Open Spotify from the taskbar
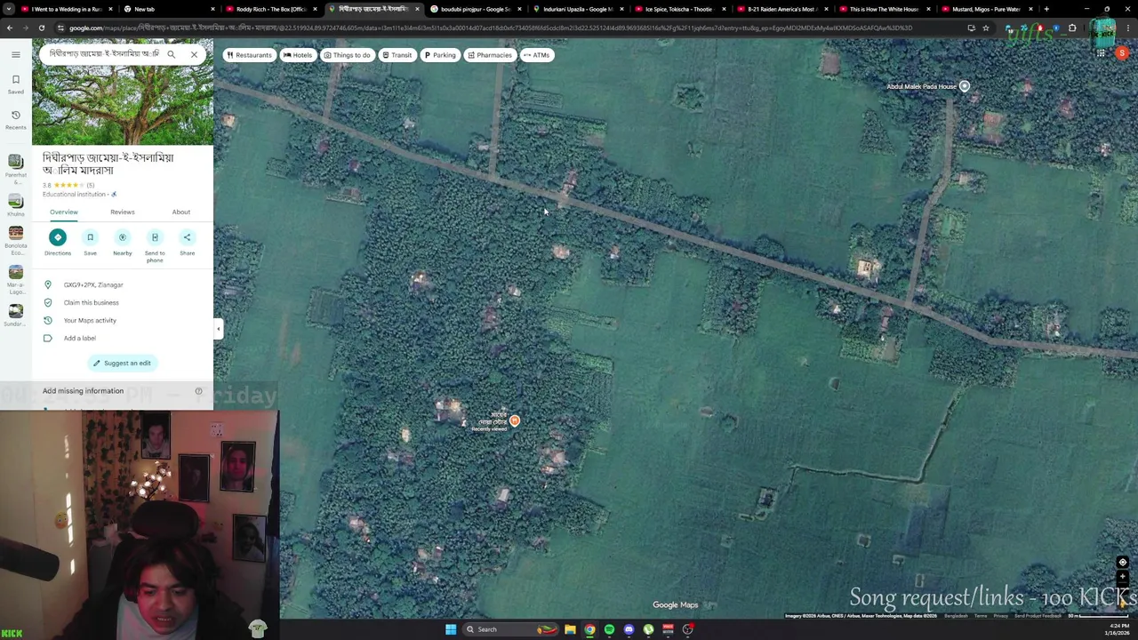Viewport: 1138px width, 640px height. click(609, 629)
